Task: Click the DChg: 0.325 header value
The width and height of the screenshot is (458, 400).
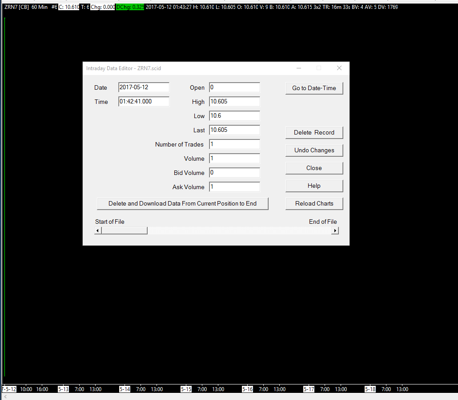Action: click(x=130, y=7)
